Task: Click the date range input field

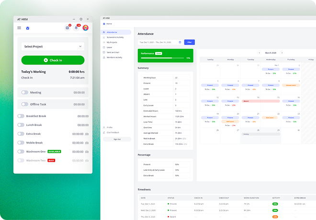Action: point(160,42)
